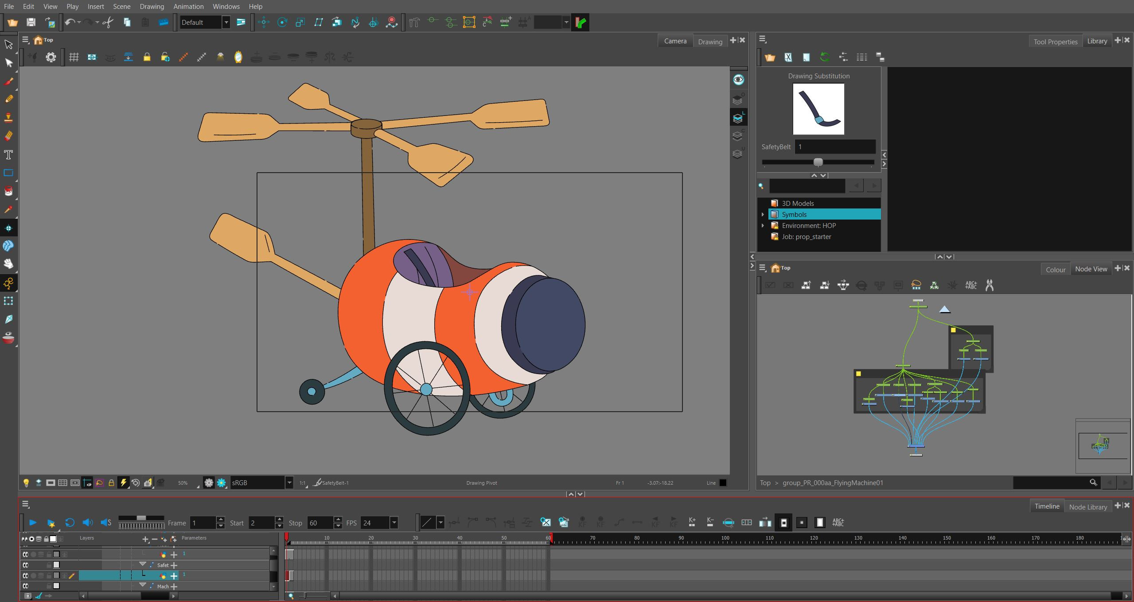The width and height of the screenshot is (1134, 602).
Task: Toggle visibility of the Mach layer
Action: coord(25,586)
